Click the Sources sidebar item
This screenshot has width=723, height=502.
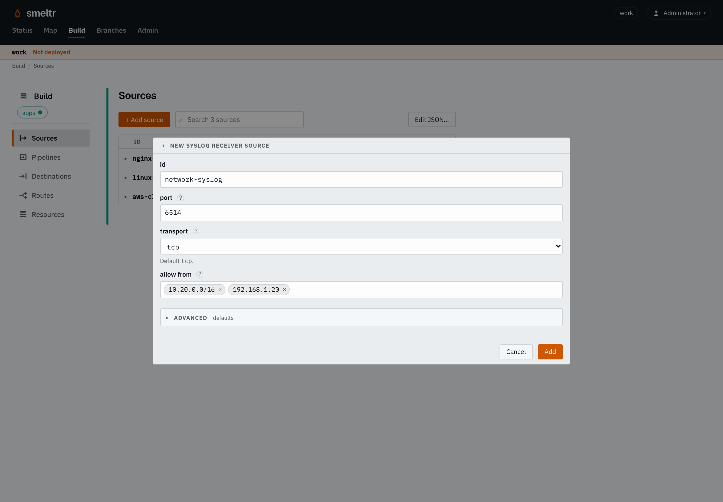coord(51,138)
